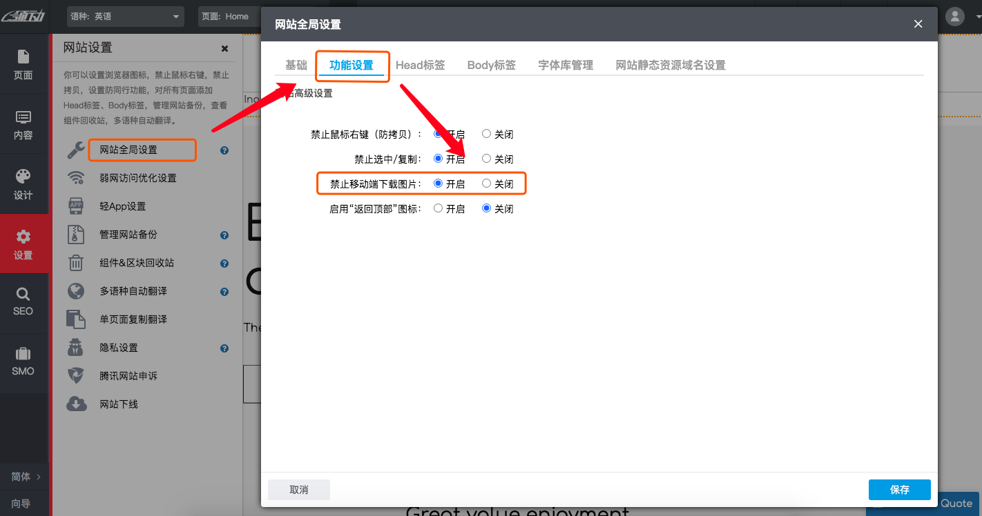Open the SEO section in left sidebar
This screenshot has width=982, height=516.
[24, 303]
